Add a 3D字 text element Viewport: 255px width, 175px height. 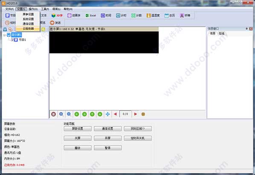click(57, 15)
